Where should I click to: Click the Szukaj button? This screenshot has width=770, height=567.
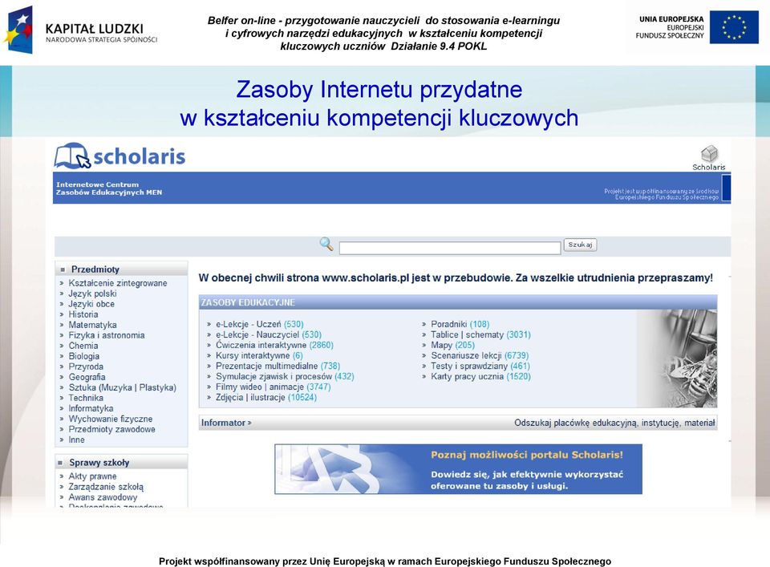(580, 245)
